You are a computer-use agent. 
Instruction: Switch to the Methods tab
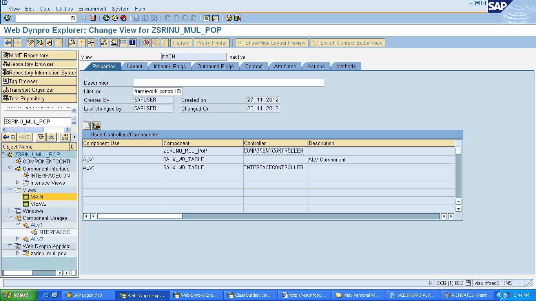pyautogui.click(x=346, y=66)
